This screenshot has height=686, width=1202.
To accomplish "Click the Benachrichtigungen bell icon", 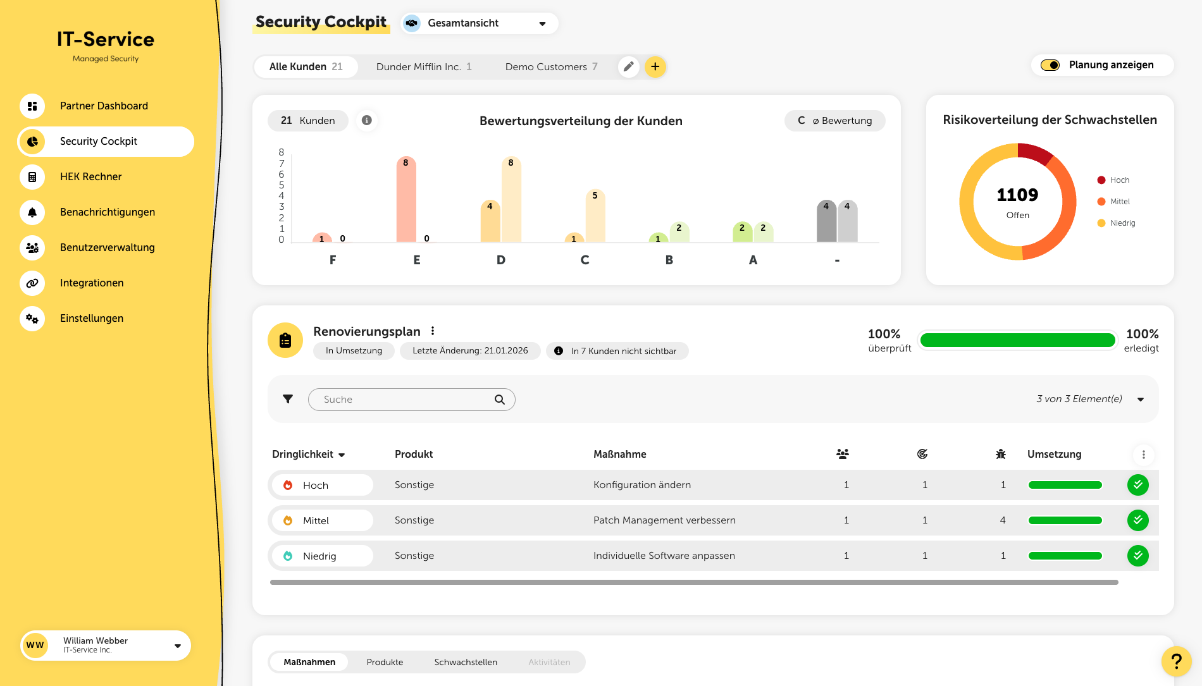I will tap(32, 212).
